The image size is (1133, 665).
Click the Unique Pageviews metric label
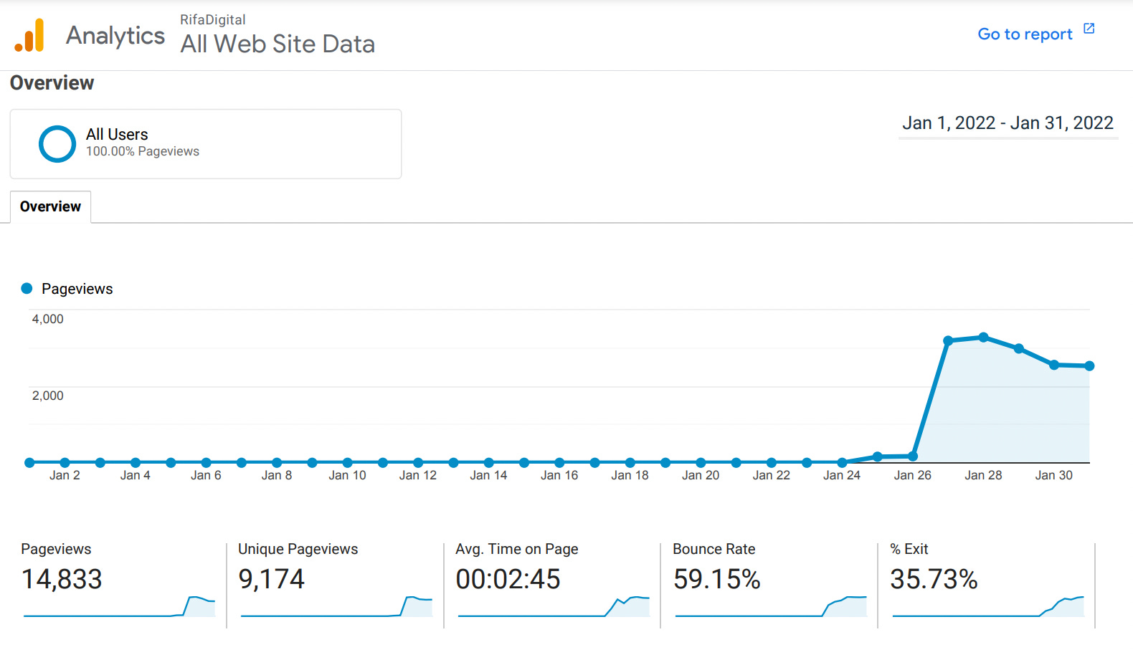(x=298, y=549)
